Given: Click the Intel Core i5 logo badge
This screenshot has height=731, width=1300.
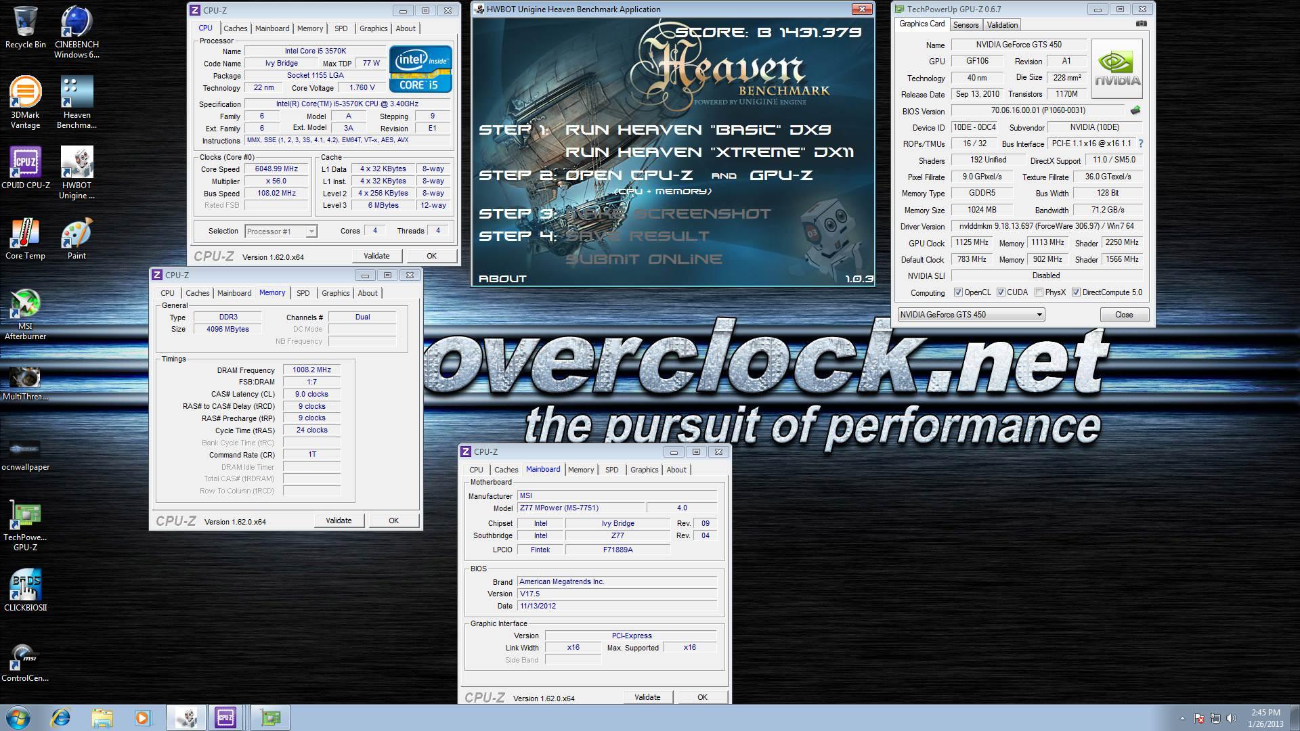Looking at the screenshot, I should (420, 69).
